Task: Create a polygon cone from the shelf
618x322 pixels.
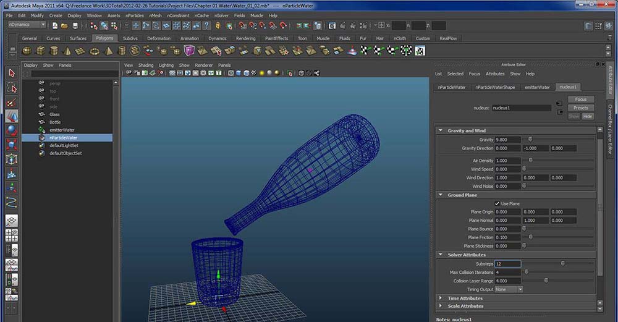Action: [67, 51]
